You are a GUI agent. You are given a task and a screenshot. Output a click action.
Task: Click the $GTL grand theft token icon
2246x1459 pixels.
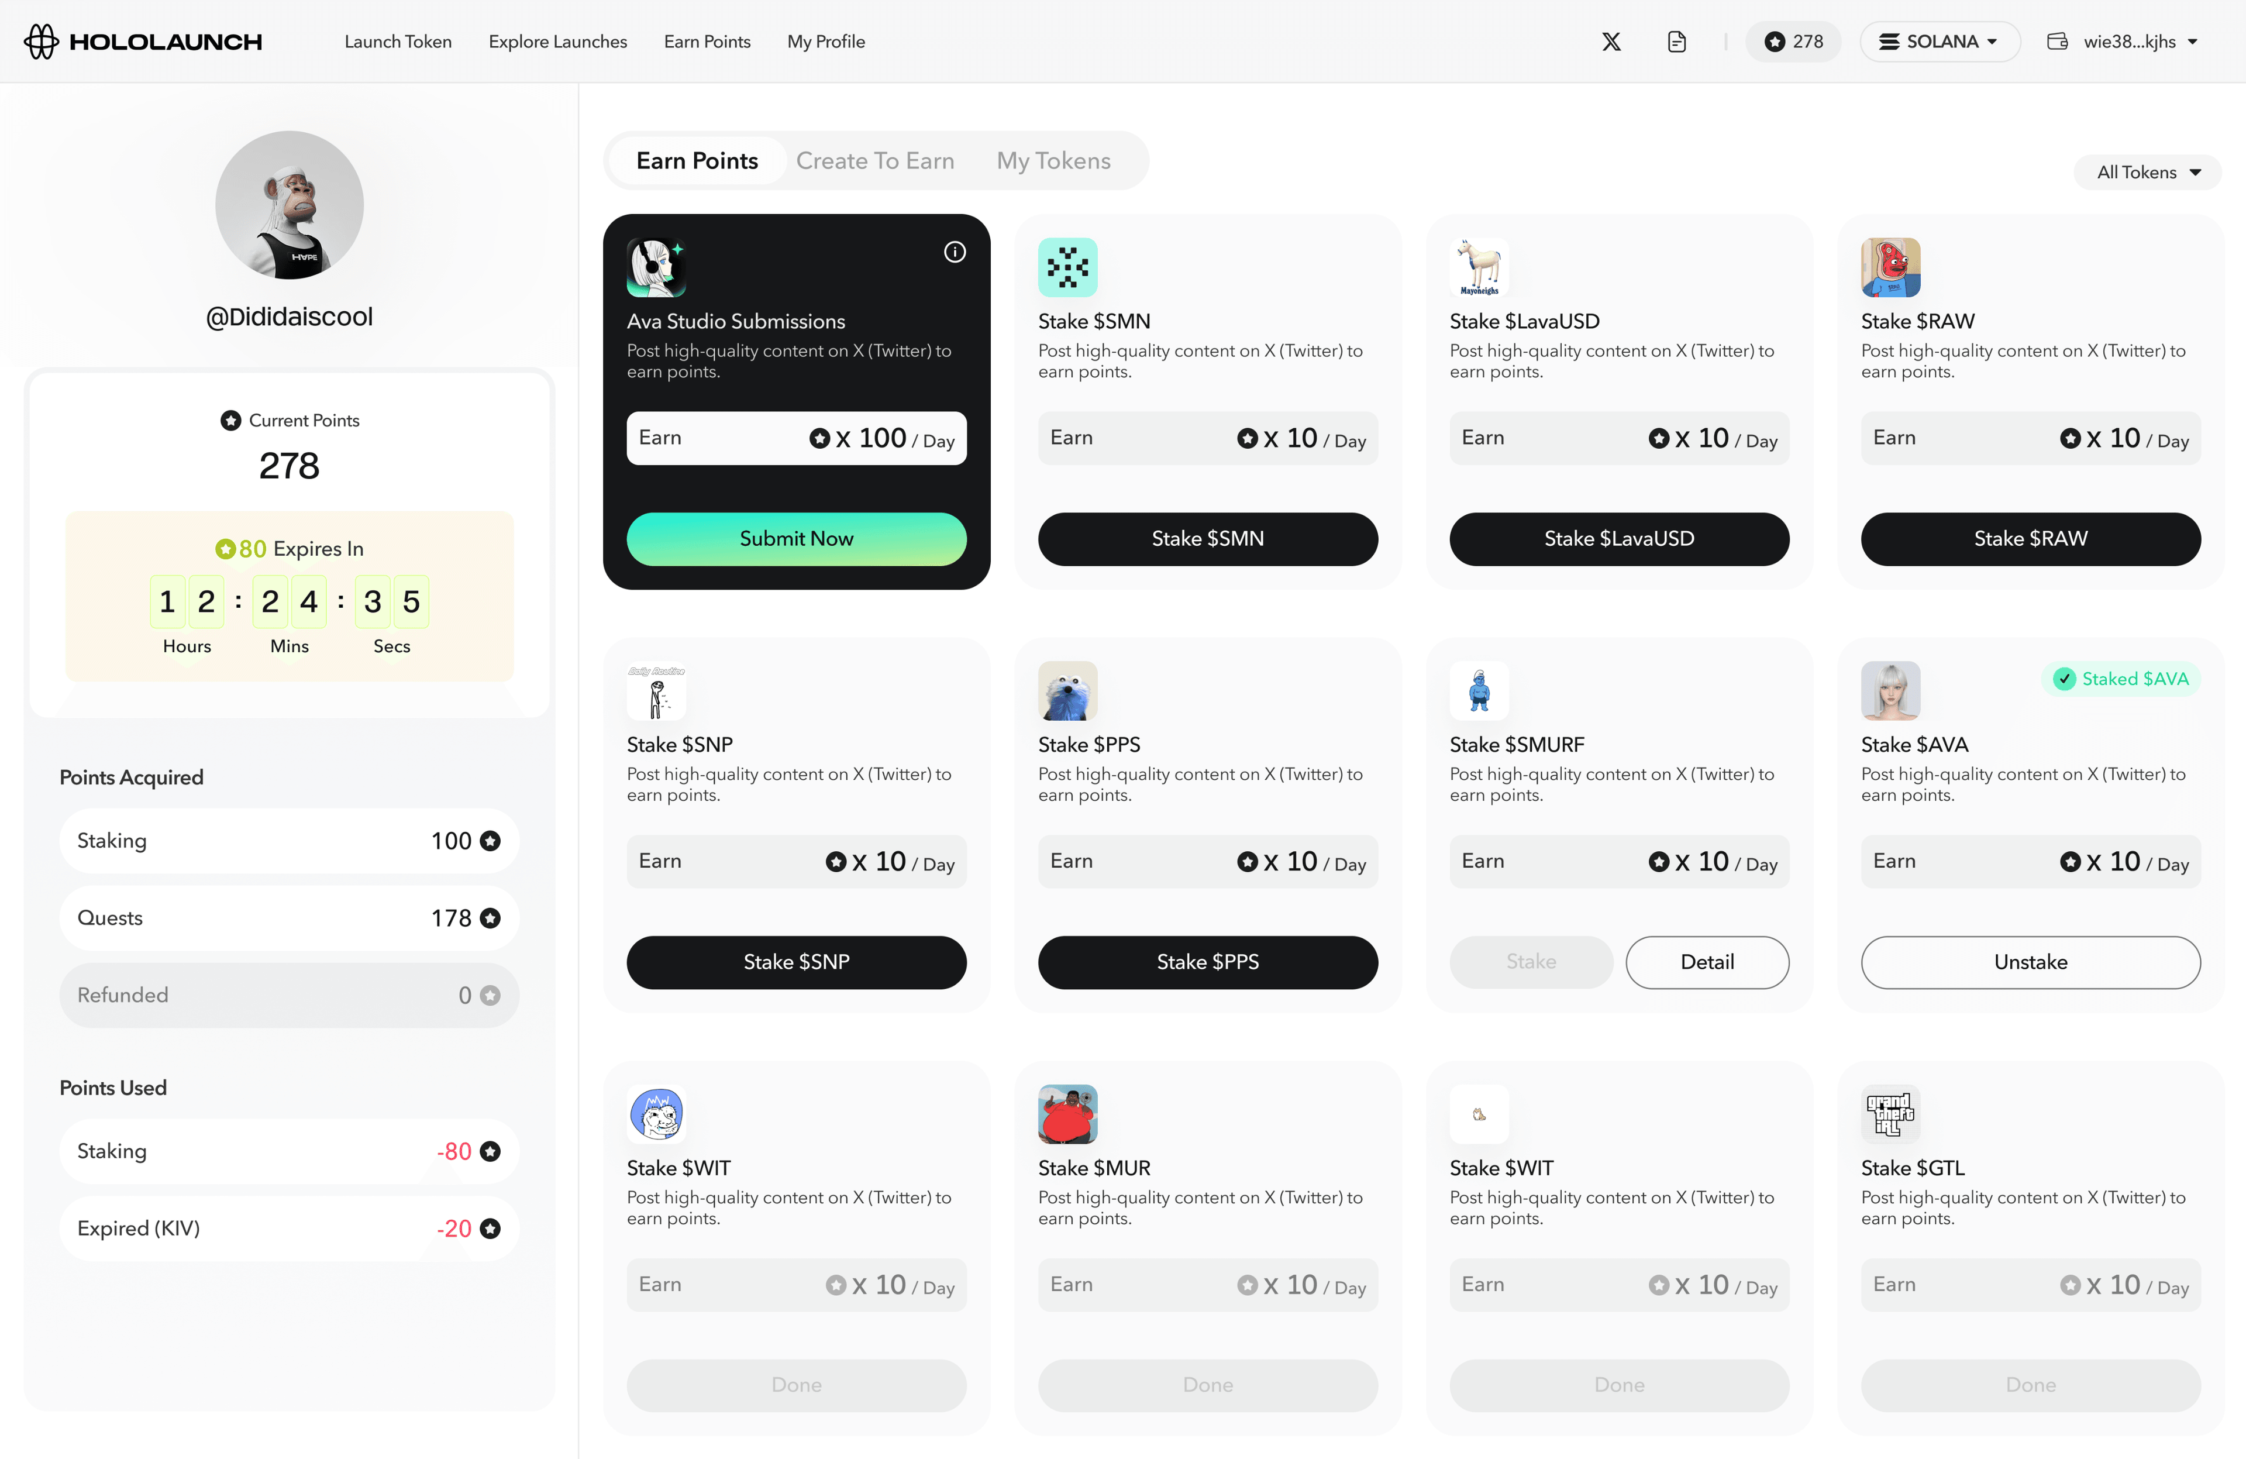(1890, 1114)
